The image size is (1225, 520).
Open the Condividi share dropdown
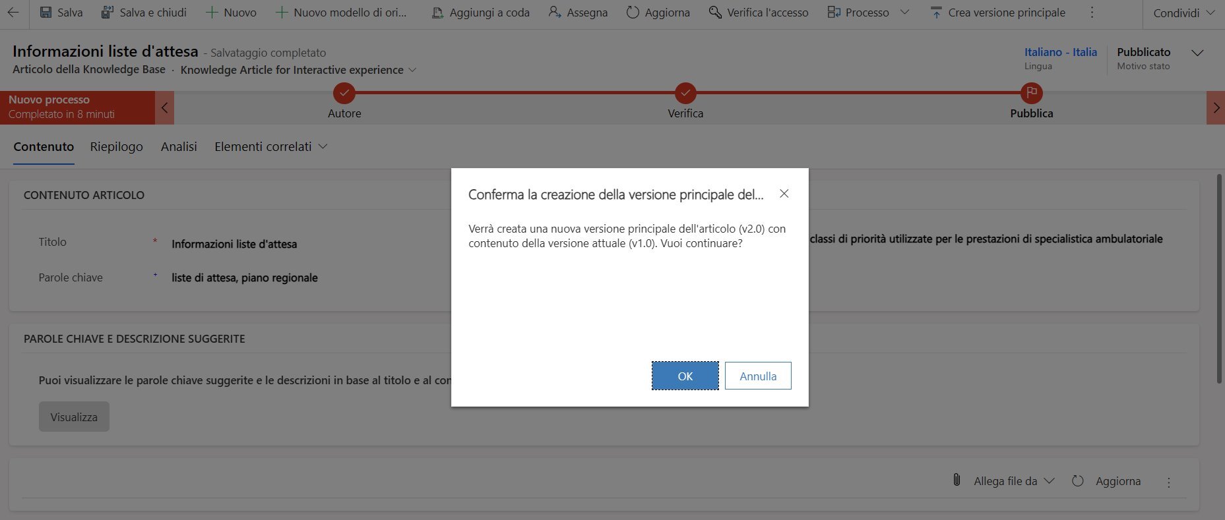[x=1184, y=13]
